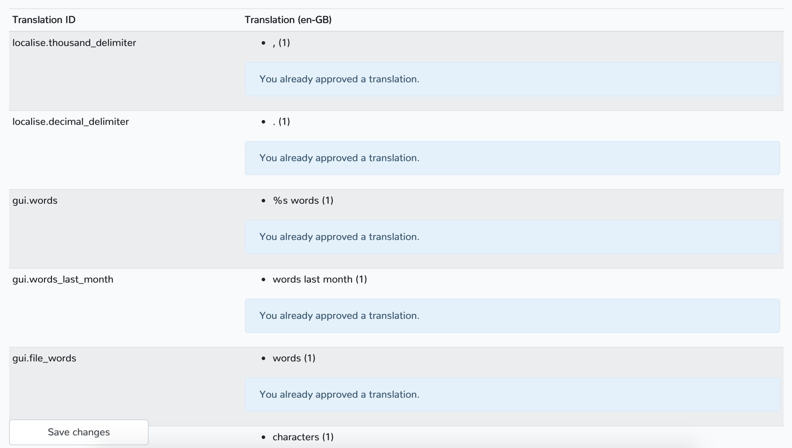Select the gui.words translation ID
This screenshot has height=448, width=792.
click(35, 201)
